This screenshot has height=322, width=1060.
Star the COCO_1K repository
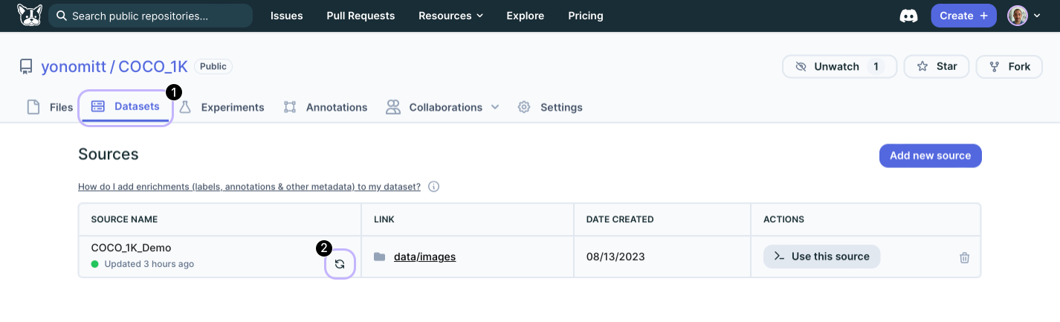click(937, 66)
